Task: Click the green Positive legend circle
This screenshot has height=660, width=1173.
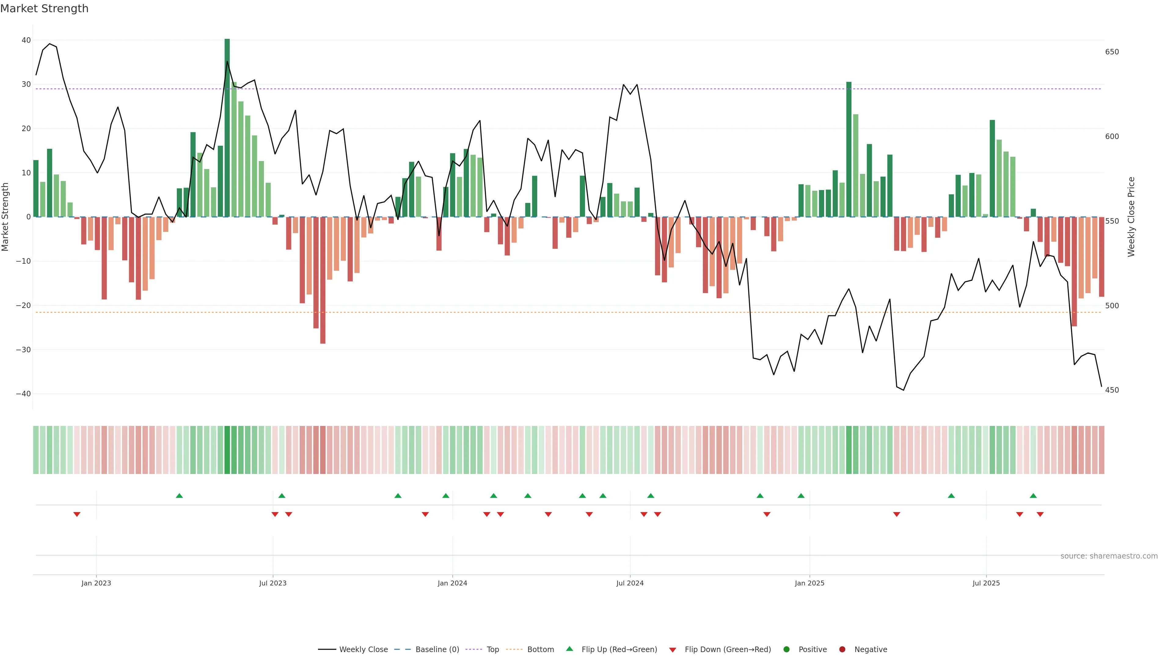Action: click(786, 649)
